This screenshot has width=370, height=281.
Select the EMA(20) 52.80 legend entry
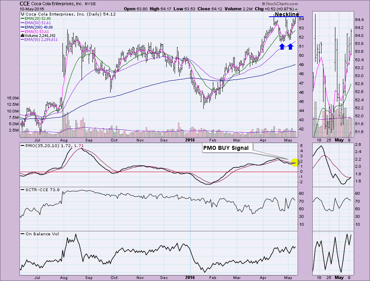(x=37, y=19)
